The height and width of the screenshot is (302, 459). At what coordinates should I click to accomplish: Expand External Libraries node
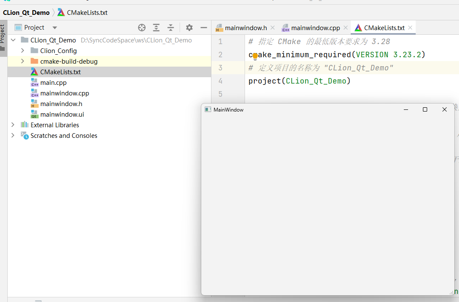[13, 125]
